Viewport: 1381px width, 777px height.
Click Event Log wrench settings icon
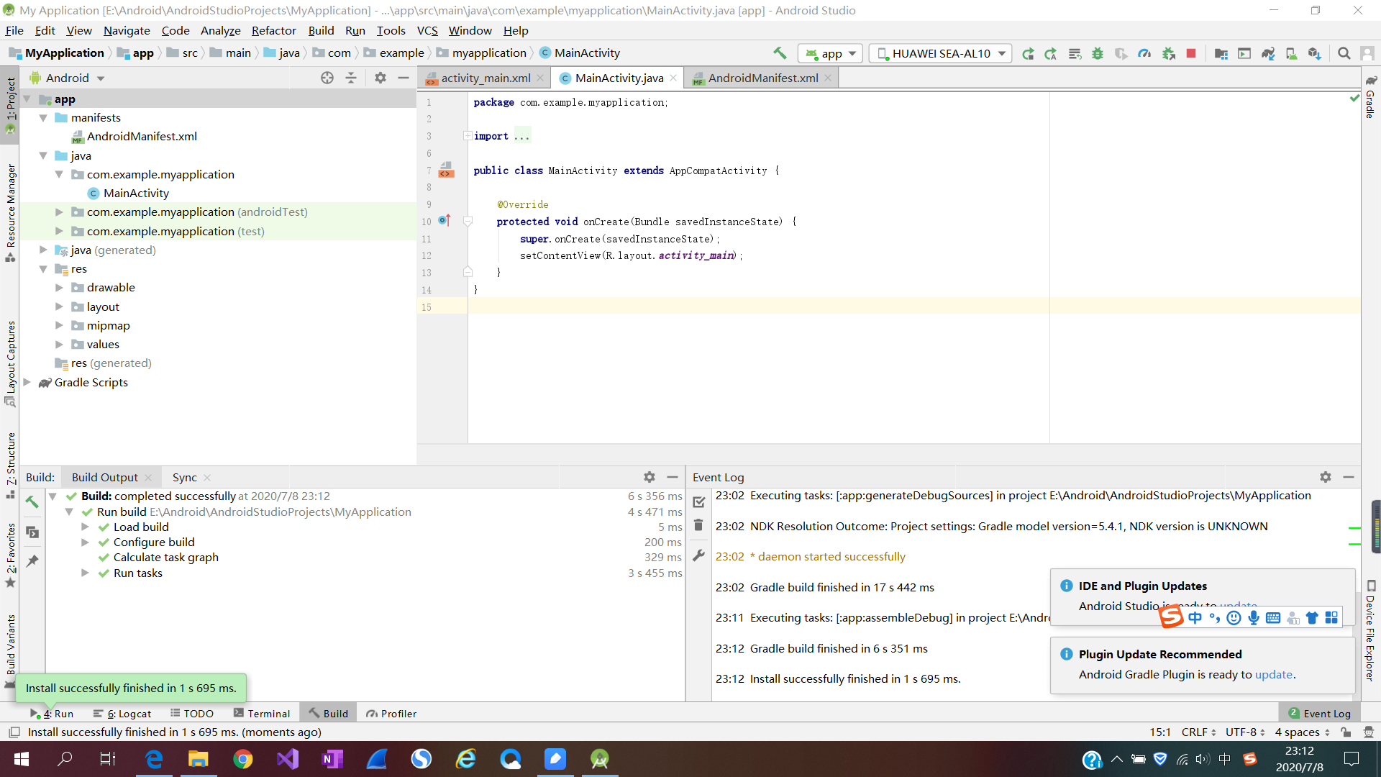click(698, 555)
